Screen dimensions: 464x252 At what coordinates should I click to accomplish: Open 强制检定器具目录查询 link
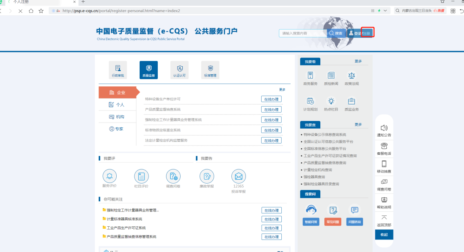[321, 184]
